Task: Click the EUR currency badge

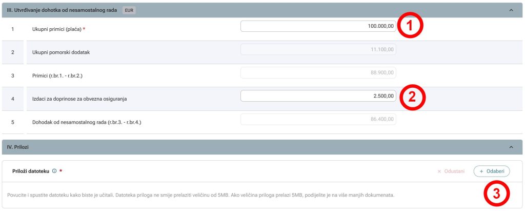Action: pyautogui.click(x=129, y=10)
